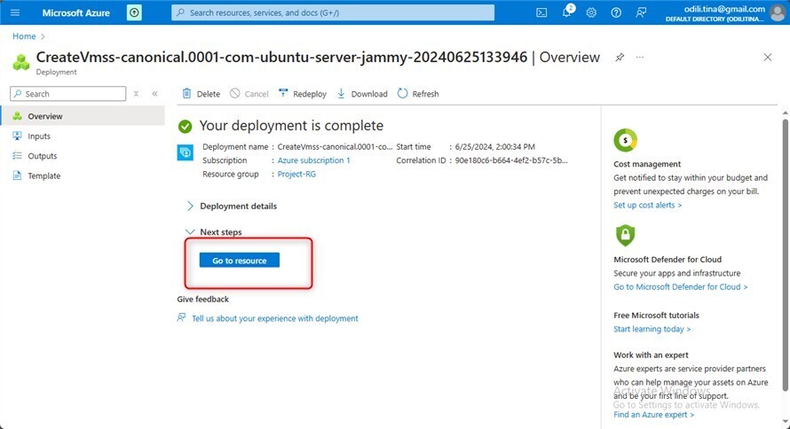Click the feedback person icon beside Tell us
Viewport: 790px width, 429px height.
coord(181,317)
